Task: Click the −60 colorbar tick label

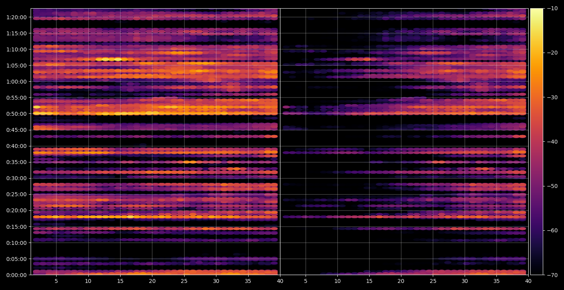Action: (552, 230)
